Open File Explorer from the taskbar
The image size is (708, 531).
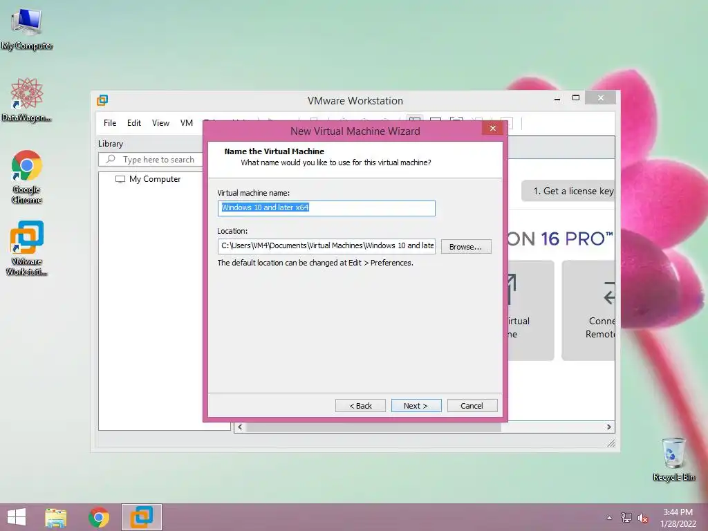[x=55, y=517]
